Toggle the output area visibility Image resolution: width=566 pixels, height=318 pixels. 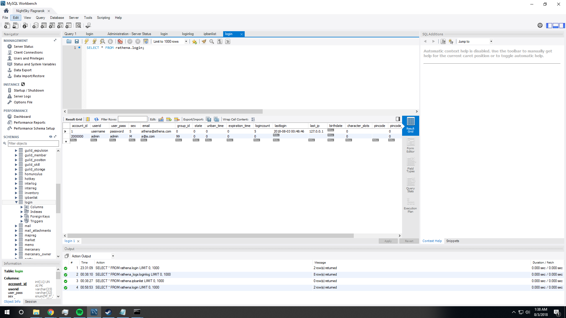click(556, 26)
